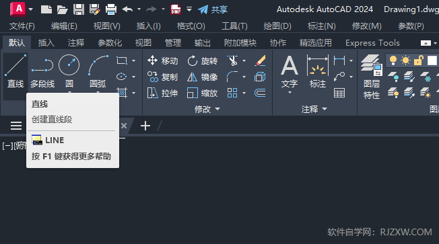
Task: Select the ellipse draw tool icon
Action: pos(121,77)
